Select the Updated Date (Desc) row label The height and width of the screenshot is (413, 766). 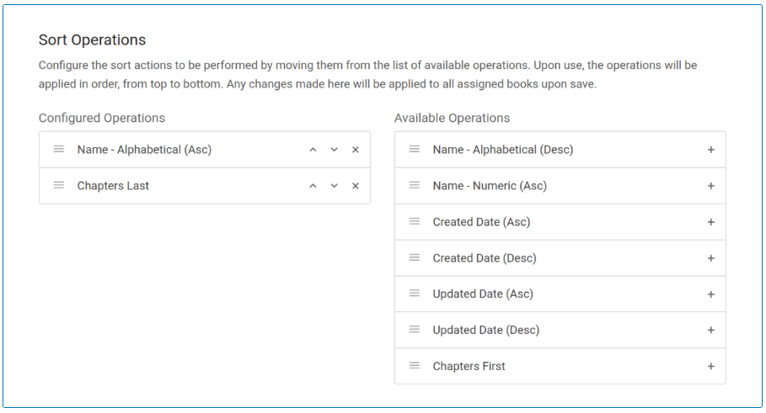(485, 331)
